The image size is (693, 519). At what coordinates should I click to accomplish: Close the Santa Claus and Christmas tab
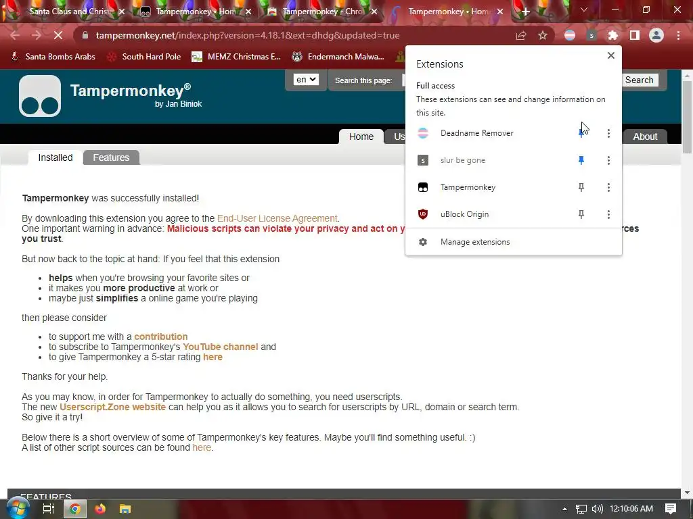[x=122, y=11]
